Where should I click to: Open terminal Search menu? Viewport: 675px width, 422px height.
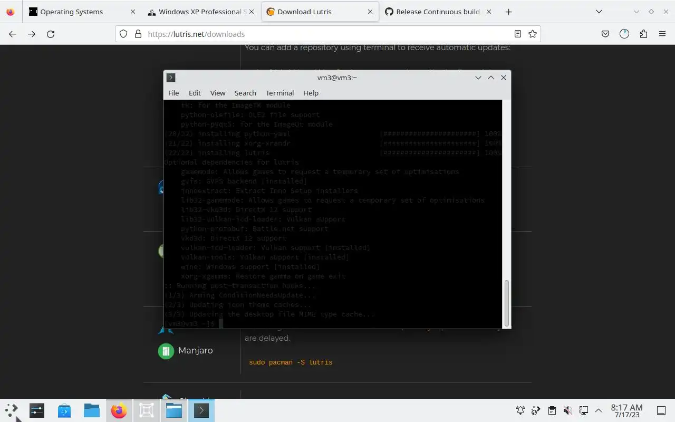pyautogui.click(x=245, y=93)
